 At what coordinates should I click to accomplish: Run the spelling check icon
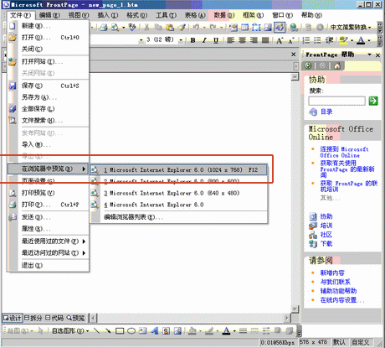point(132,27)
